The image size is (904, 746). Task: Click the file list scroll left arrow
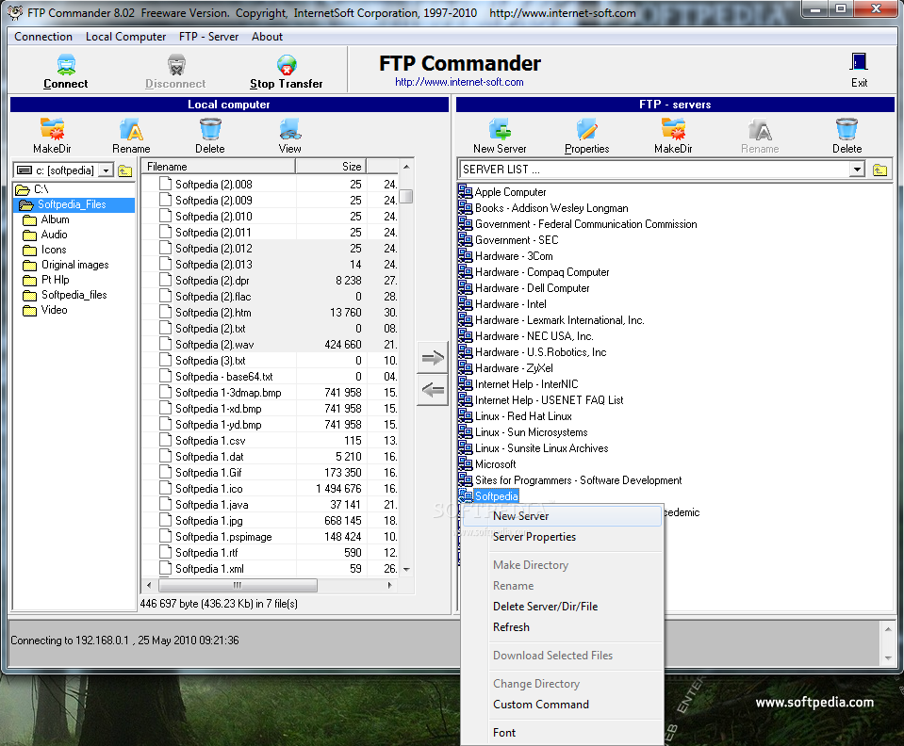(x=149, y=585)
